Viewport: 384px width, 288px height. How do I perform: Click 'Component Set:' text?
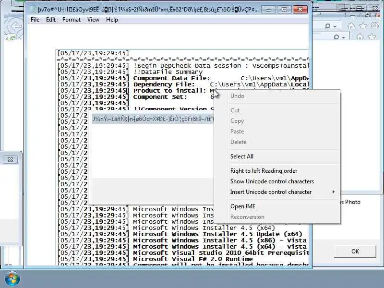pyautogui.click(x=160, y=97)
